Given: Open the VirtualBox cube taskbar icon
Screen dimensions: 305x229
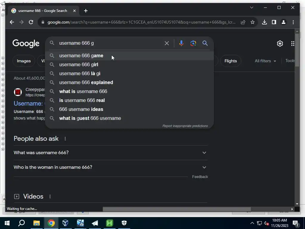Looking at the screenshot, I should pos(65,223).
